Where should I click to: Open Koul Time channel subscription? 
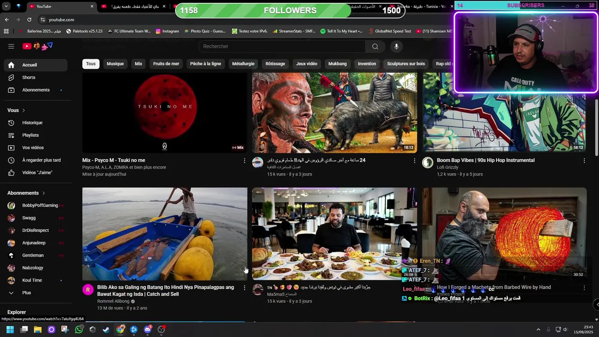click(x=36, y=280)
